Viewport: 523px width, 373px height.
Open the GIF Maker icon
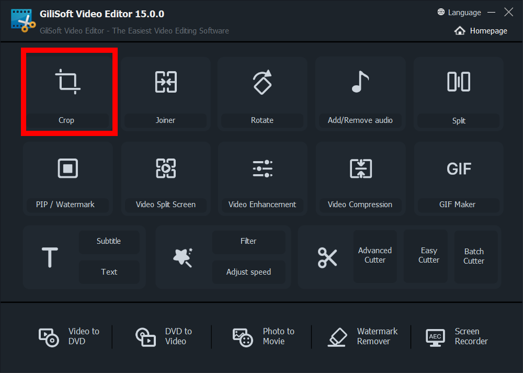click(x=459, y=169)
